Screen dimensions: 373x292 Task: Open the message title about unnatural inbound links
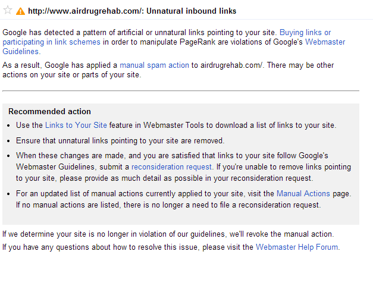[132, 11]
